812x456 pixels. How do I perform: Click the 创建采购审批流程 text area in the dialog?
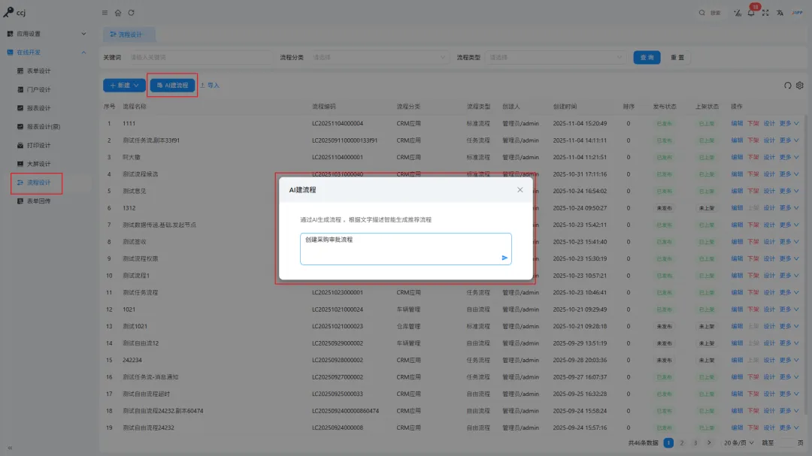click(x=405, y=249)
